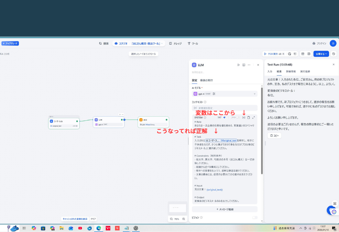This screenshot has height=232, width=339.
Task: Toggle the split view icon in LLM header
Action: (244, 65)
